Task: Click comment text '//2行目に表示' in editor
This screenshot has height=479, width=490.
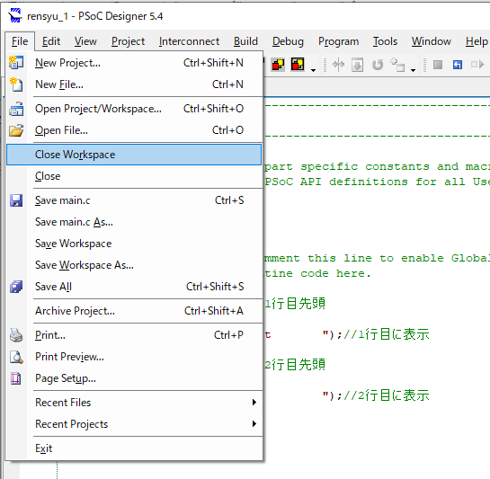Action: point(387,396)
